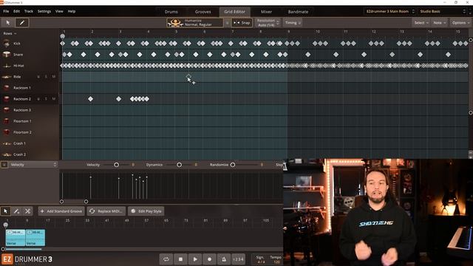473x266 pixels.
Task: Open the Settings menu
Action: click(x=44, y=11)
